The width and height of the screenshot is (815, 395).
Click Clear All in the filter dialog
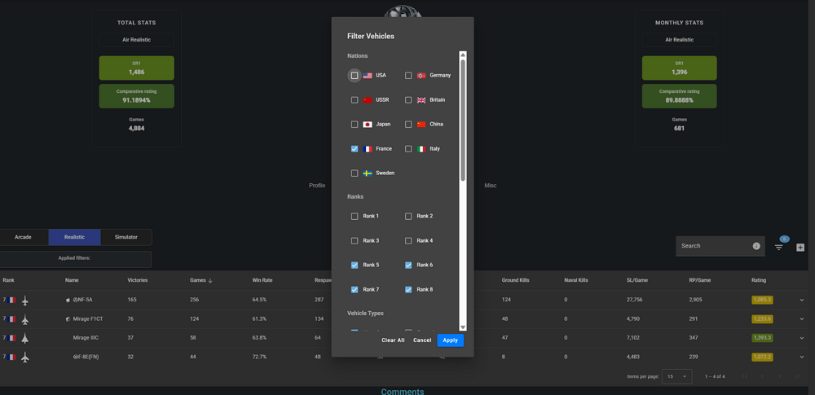393,340
